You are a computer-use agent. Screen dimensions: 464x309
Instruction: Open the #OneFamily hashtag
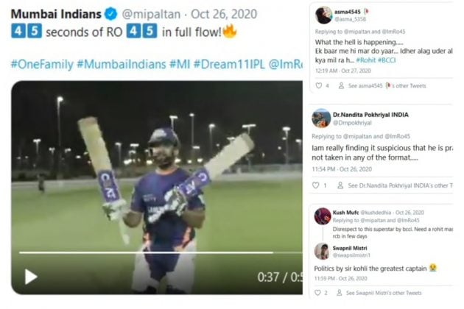click(42, 64)
